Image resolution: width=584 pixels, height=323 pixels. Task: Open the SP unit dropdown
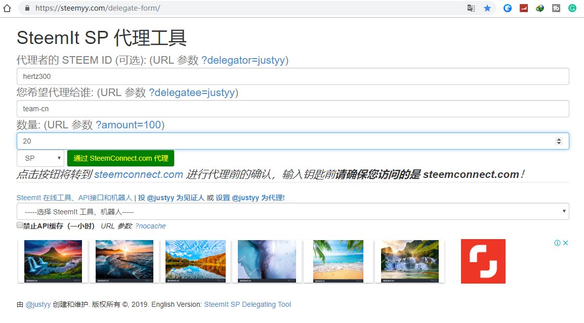(x=40, y=159)
